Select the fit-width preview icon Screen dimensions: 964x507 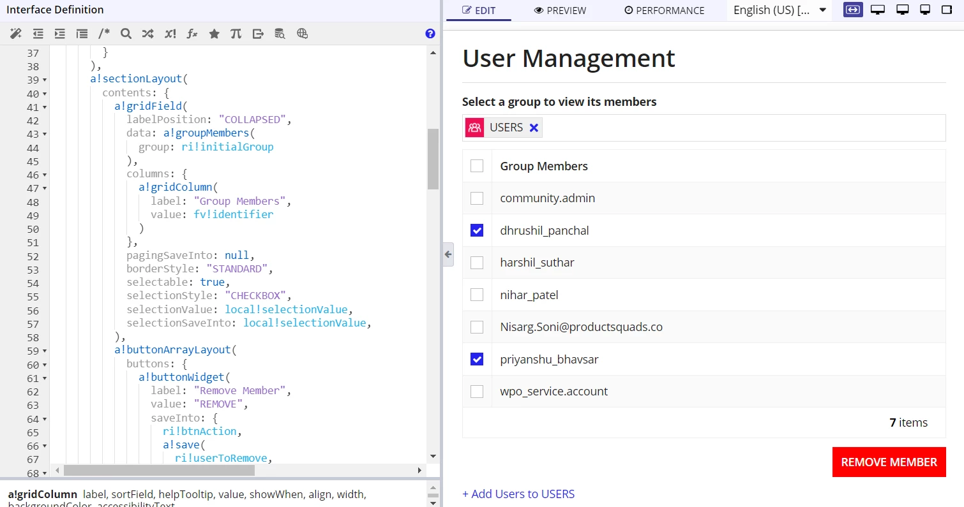click(853, 10)
